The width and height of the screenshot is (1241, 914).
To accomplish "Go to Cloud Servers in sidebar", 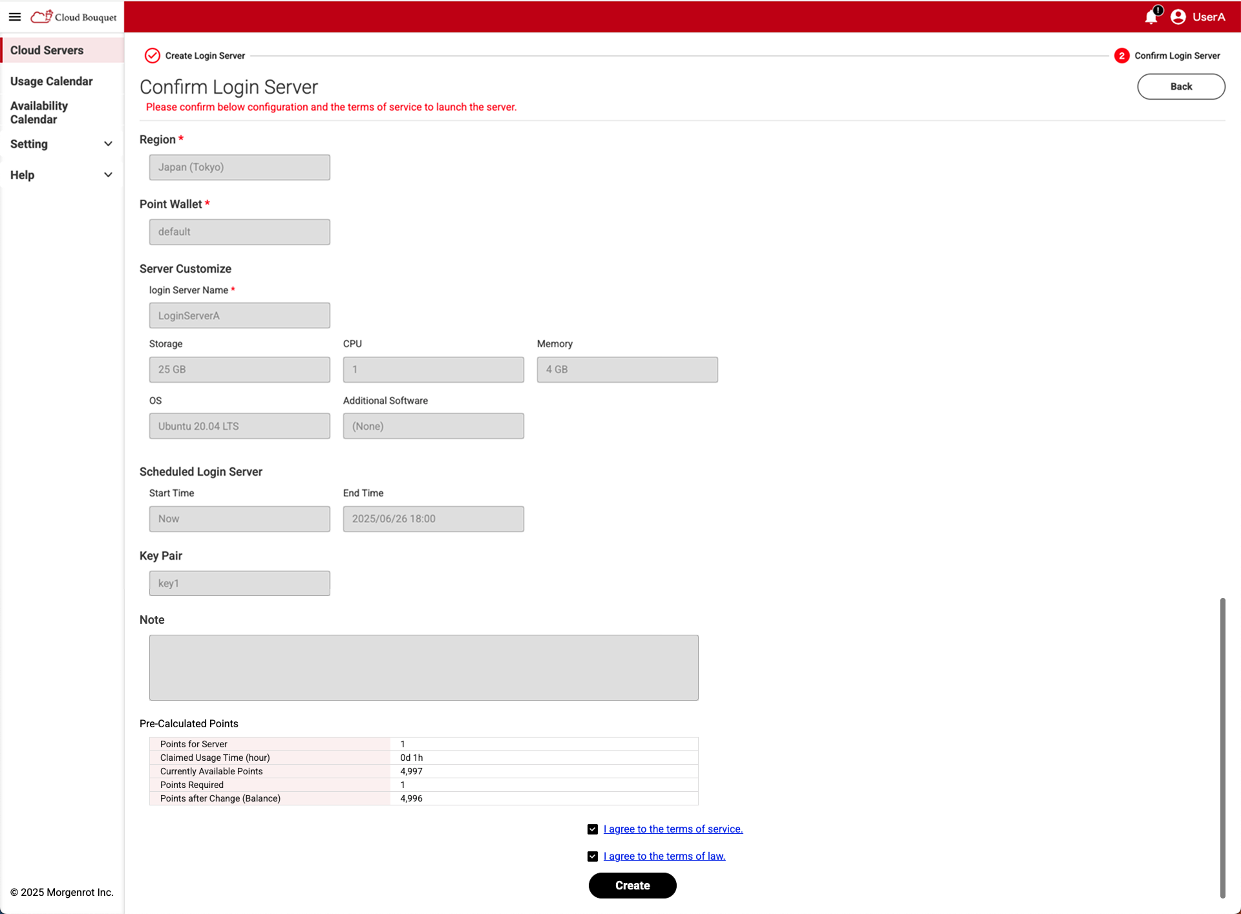I will click(62, 50).
